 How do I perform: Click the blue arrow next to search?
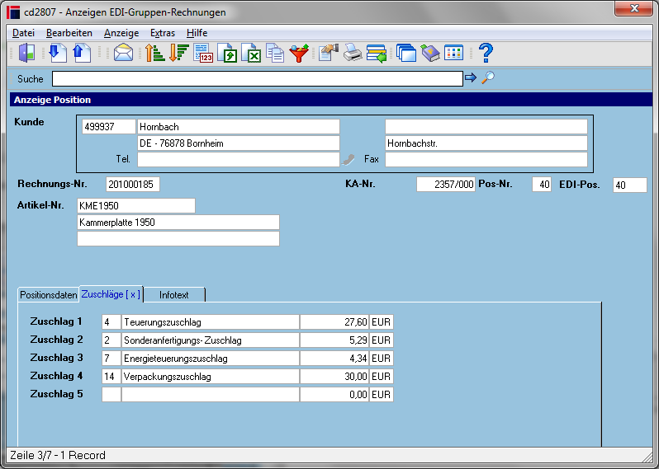click(x=471, y=77)
